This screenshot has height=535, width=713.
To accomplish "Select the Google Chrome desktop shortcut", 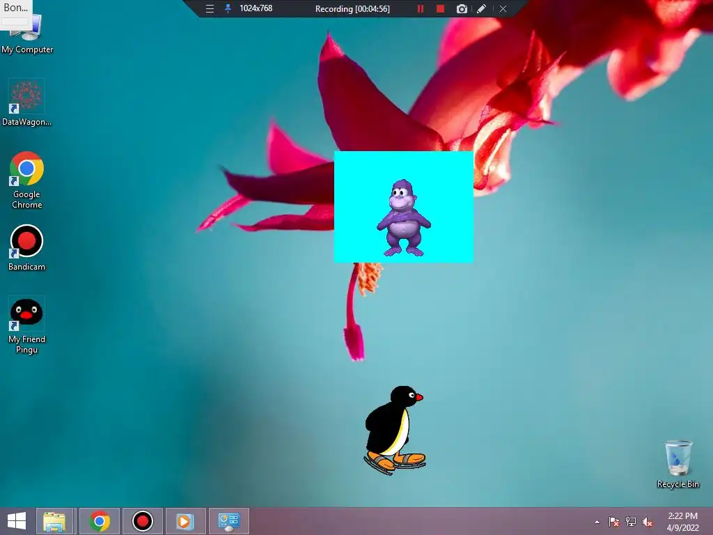I will click(x=27, y=180).
